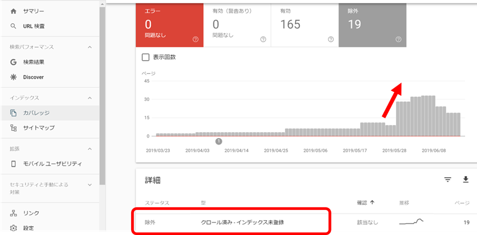Click the 該当なし cell in the table
The image size is (477, 235).
(x=367, y=223)
